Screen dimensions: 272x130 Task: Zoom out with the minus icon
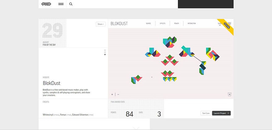[118, 95]
